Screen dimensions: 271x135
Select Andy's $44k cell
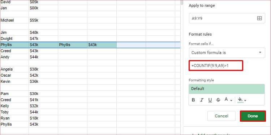43,57
